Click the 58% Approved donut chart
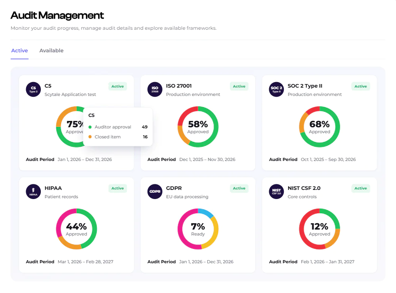Screen dimensions: 396x293 coord(198,127)
